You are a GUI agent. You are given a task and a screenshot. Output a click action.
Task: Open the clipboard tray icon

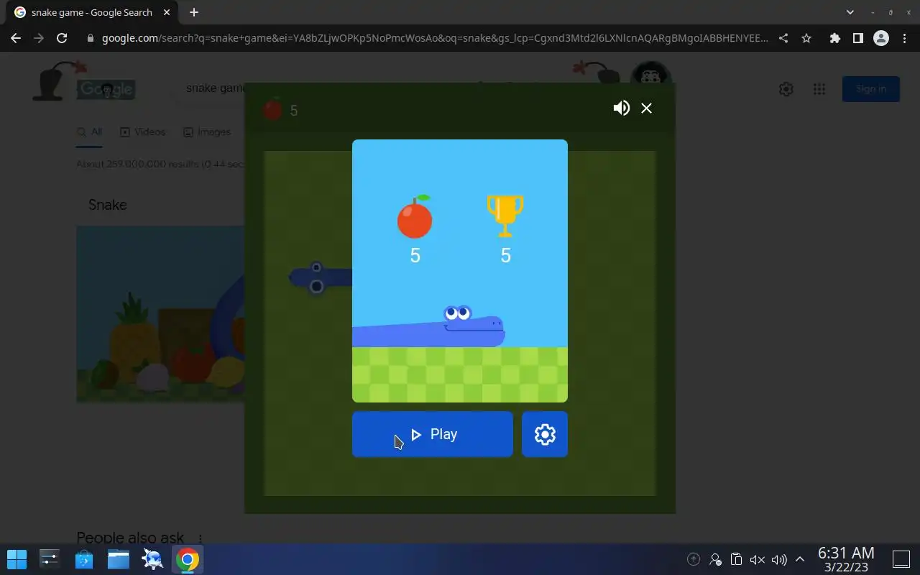click(x=736, y=559)
